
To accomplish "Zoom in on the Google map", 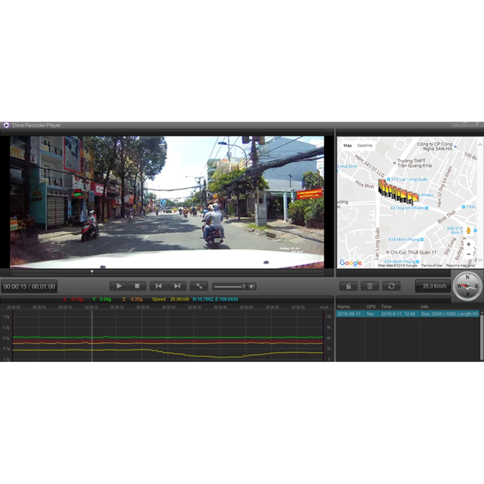I will (468, 245).
